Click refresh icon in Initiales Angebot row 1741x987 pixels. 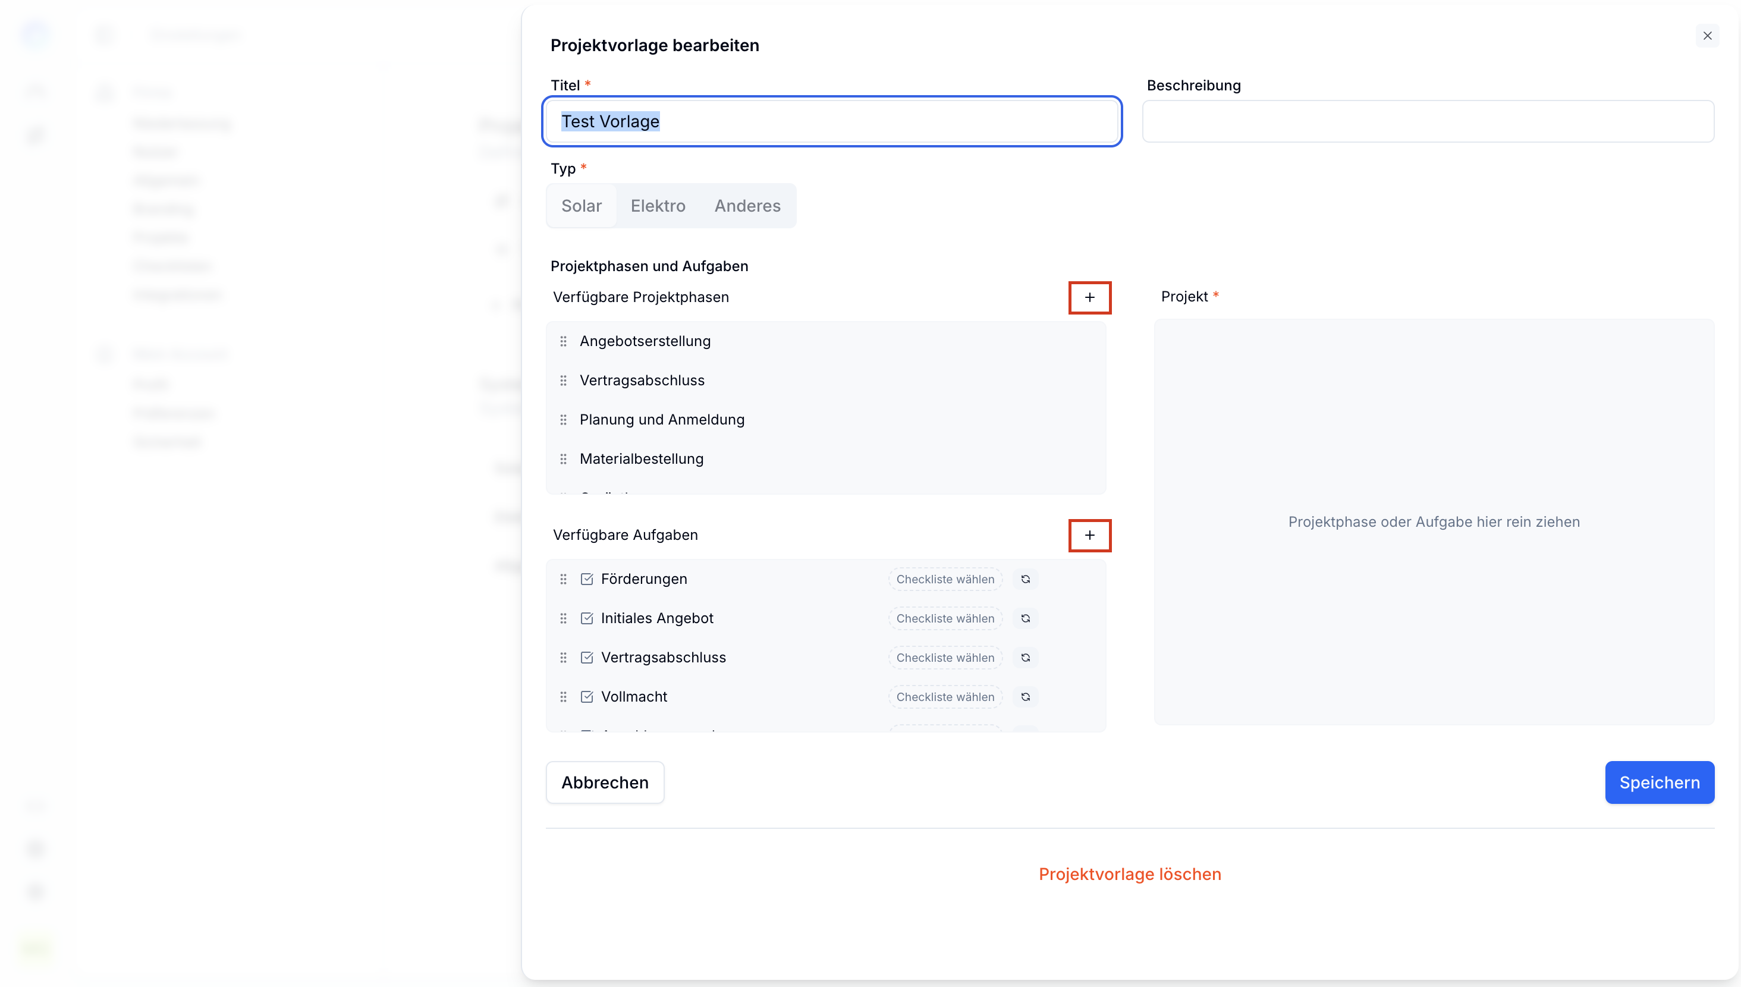(x=1025, y=619)
